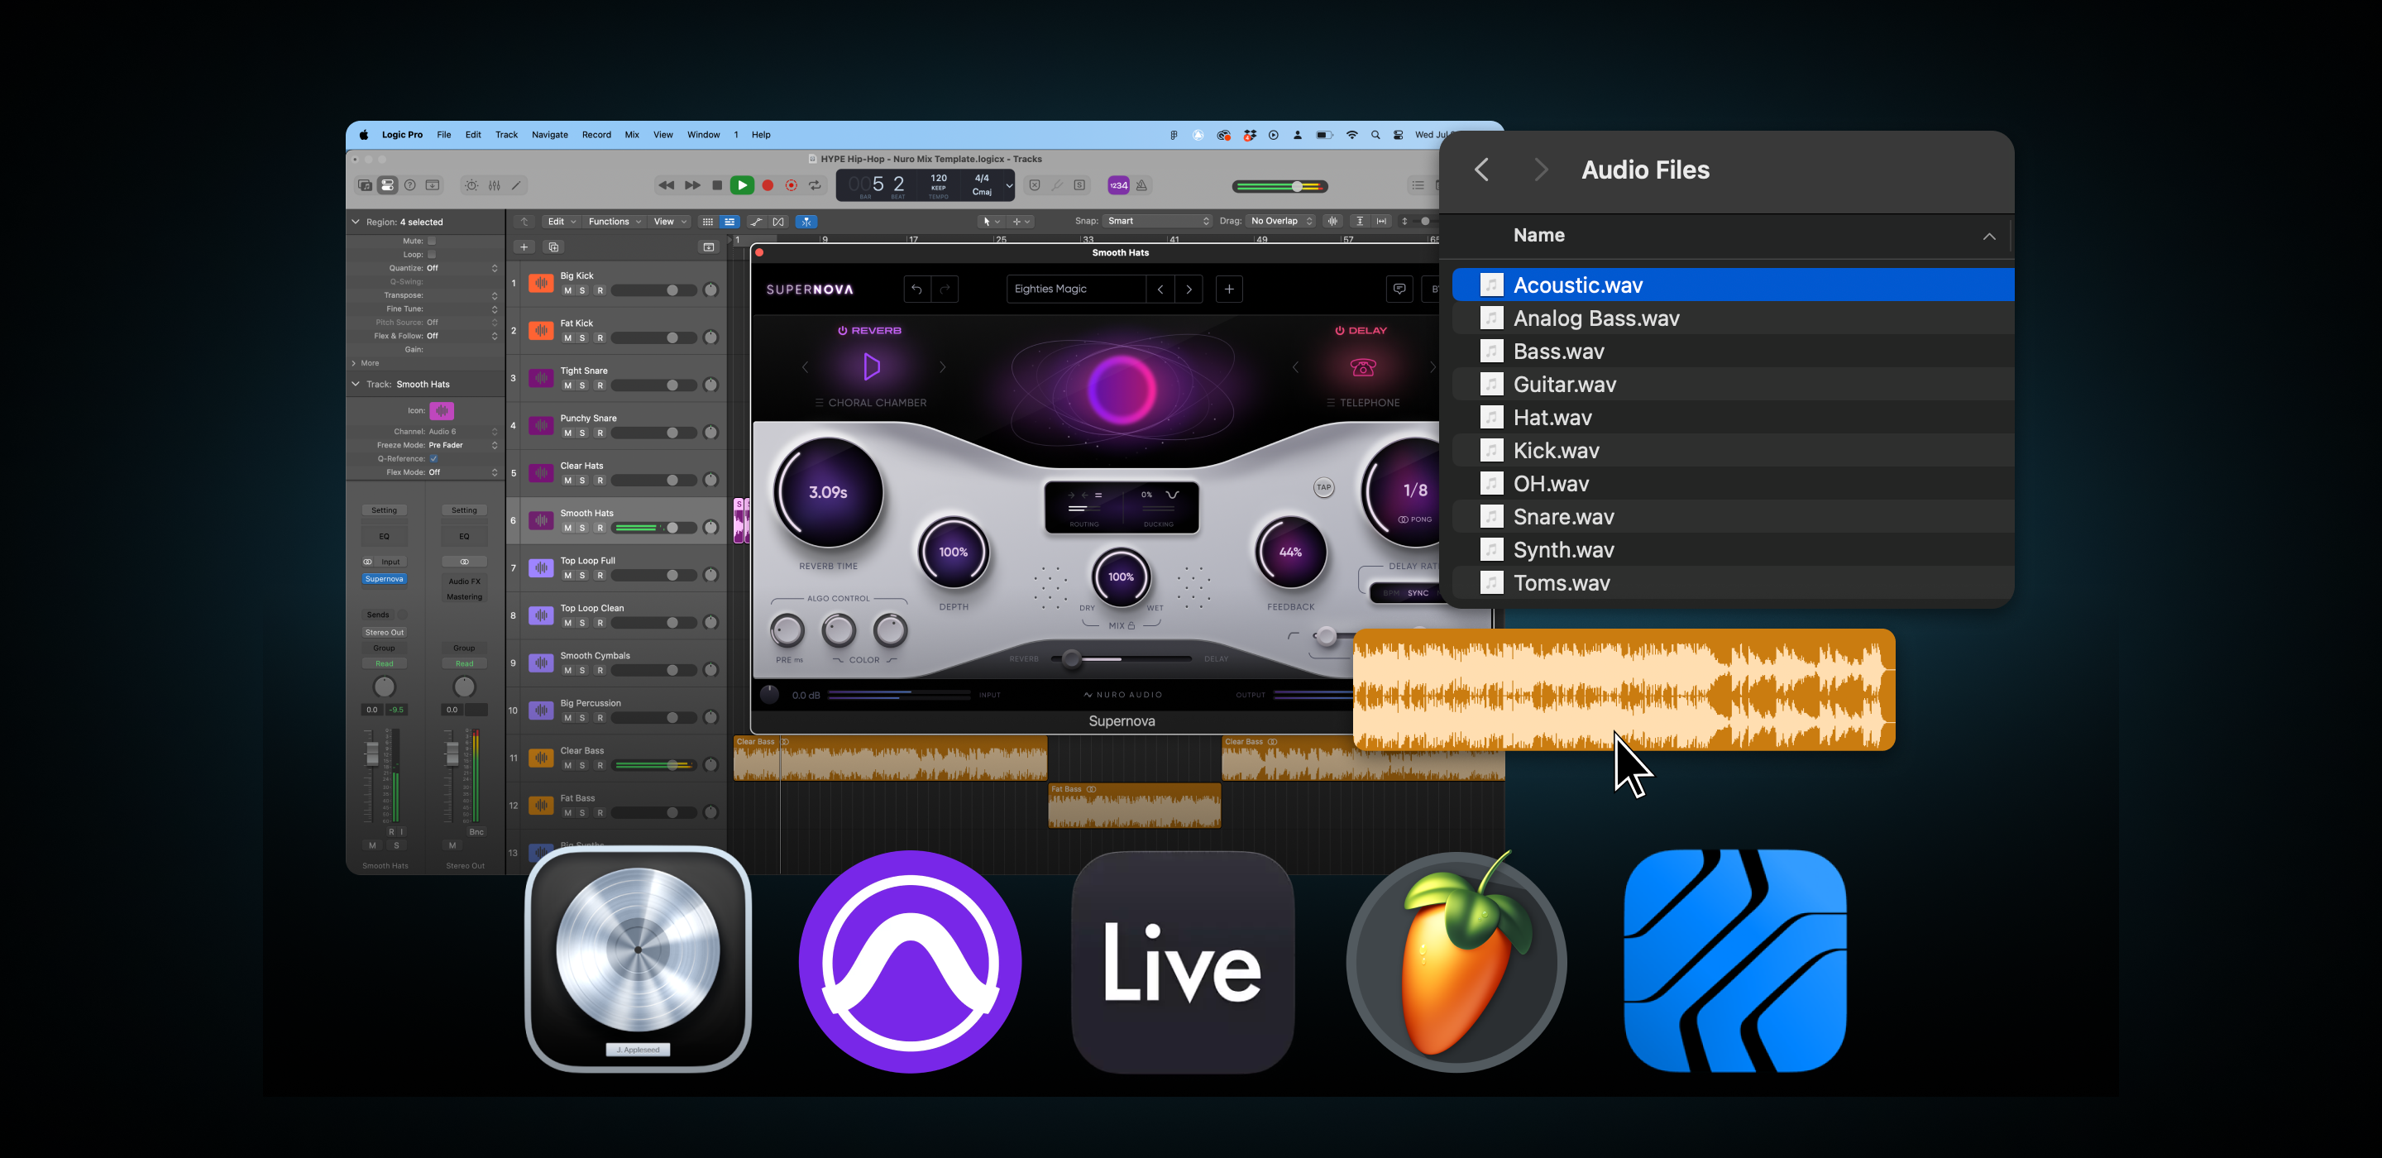Click the Solo S button in toolbar
This screenshot has height=1158, width=2382.
(1079, 185)
